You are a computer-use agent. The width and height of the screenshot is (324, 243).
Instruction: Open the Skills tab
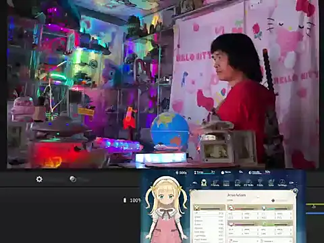[238, 183]
